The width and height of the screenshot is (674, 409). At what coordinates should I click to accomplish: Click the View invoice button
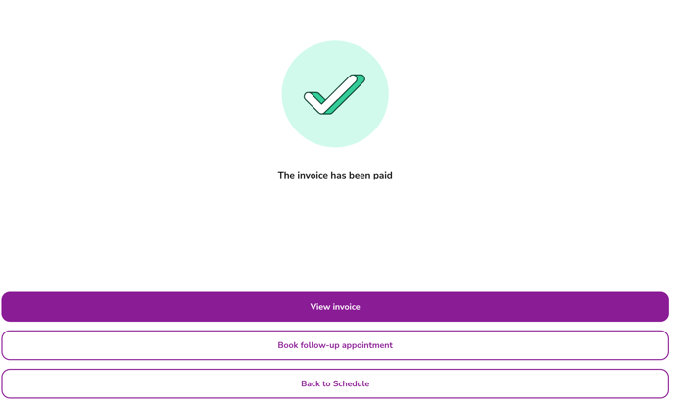tap(335, 307)
